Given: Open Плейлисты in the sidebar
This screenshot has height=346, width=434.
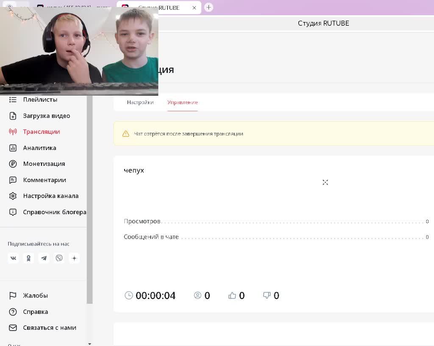Looking at the screenshot, I should coord(40,100).
